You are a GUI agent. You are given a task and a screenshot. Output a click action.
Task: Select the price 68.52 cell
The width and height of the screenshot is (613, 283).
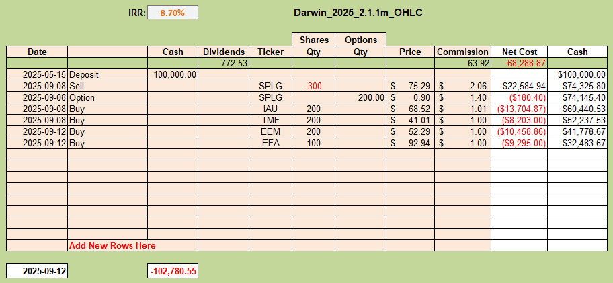click(411, 109)
